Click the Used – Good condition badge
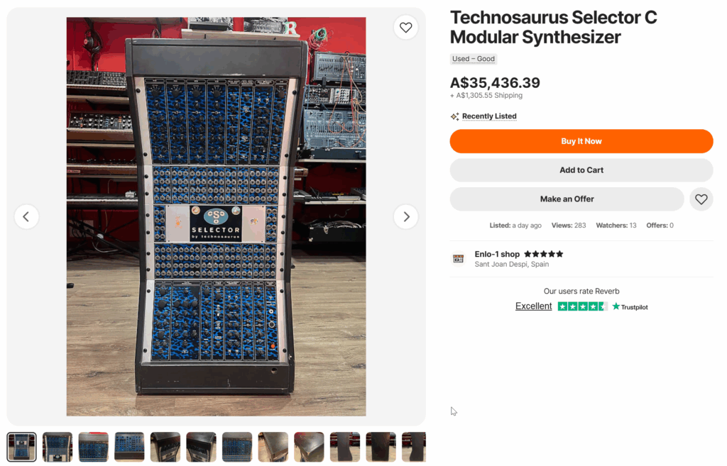 coord(474,59)
